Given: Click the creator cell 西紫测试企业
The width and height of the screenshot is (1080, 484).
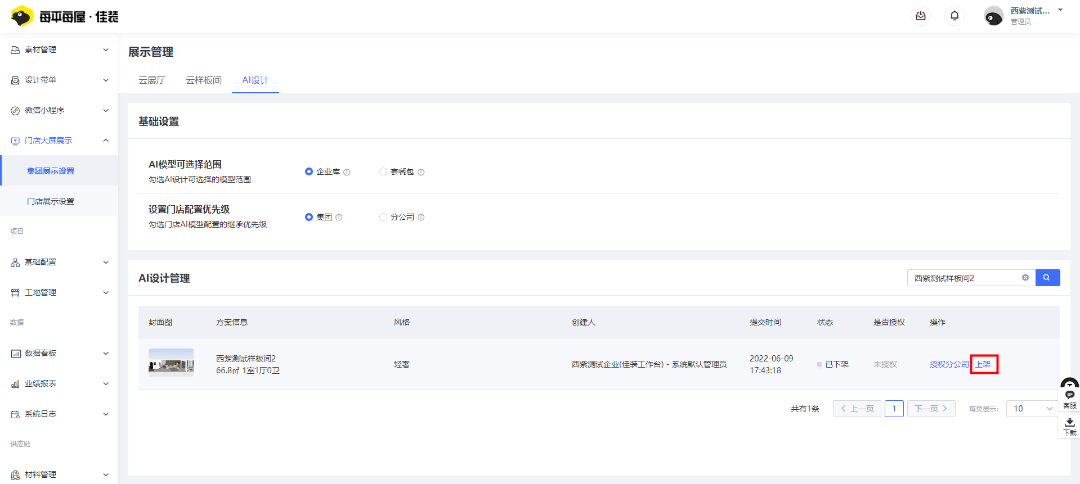Looking at the screenshot, I should point(649,364).
